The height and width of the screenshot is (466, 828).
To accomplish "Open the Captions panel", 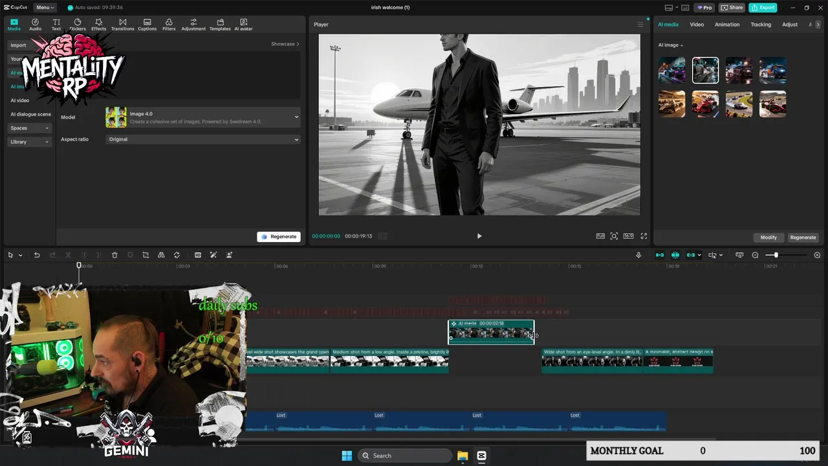I will coord(147,25).
